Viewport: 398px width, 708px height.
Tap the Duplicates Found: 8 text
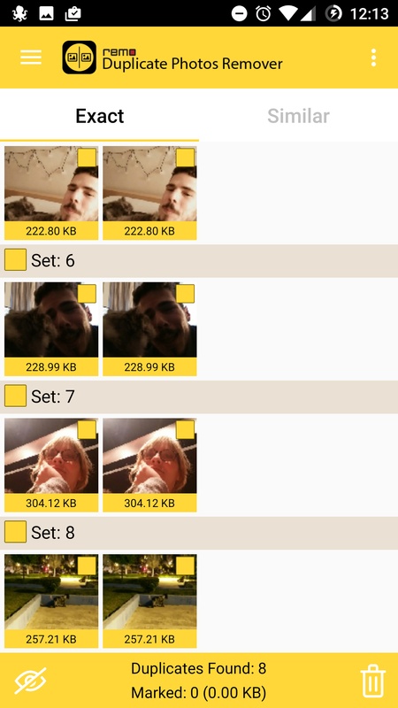click(x=198, y=668)
